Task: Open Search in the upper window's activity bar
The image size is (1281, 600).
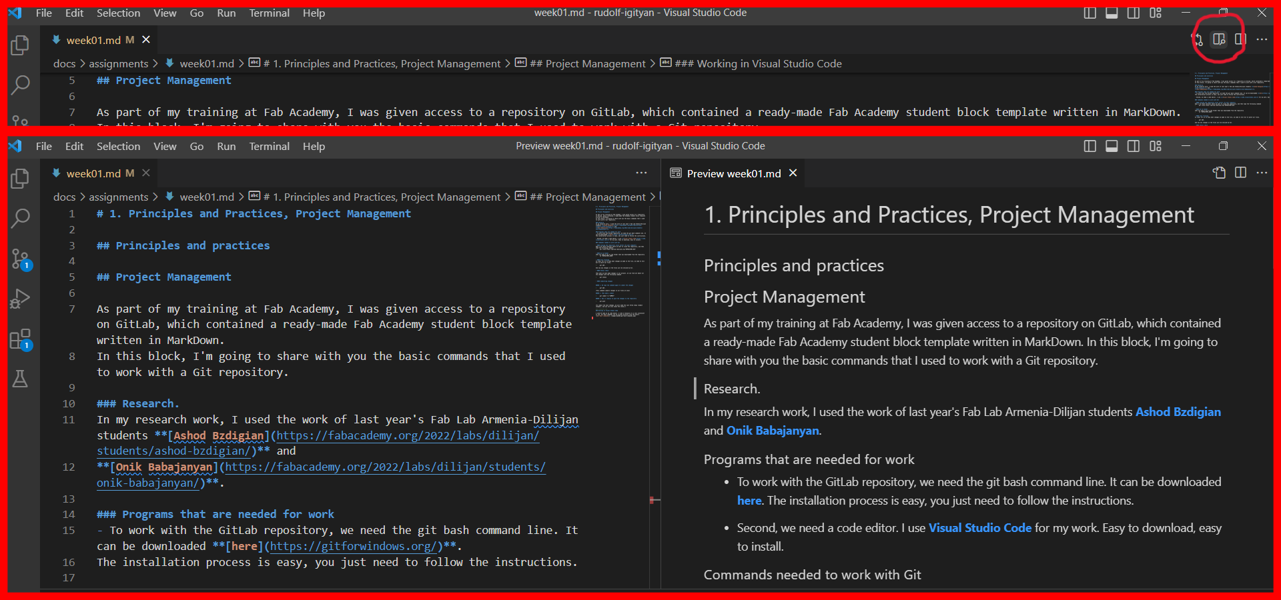Action: click(x=20, y=85)
